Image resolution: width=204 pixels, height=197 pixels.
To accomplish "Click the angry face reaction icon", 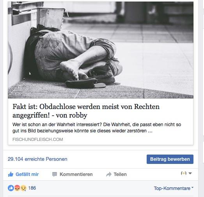I will click(x=17, y=188).
